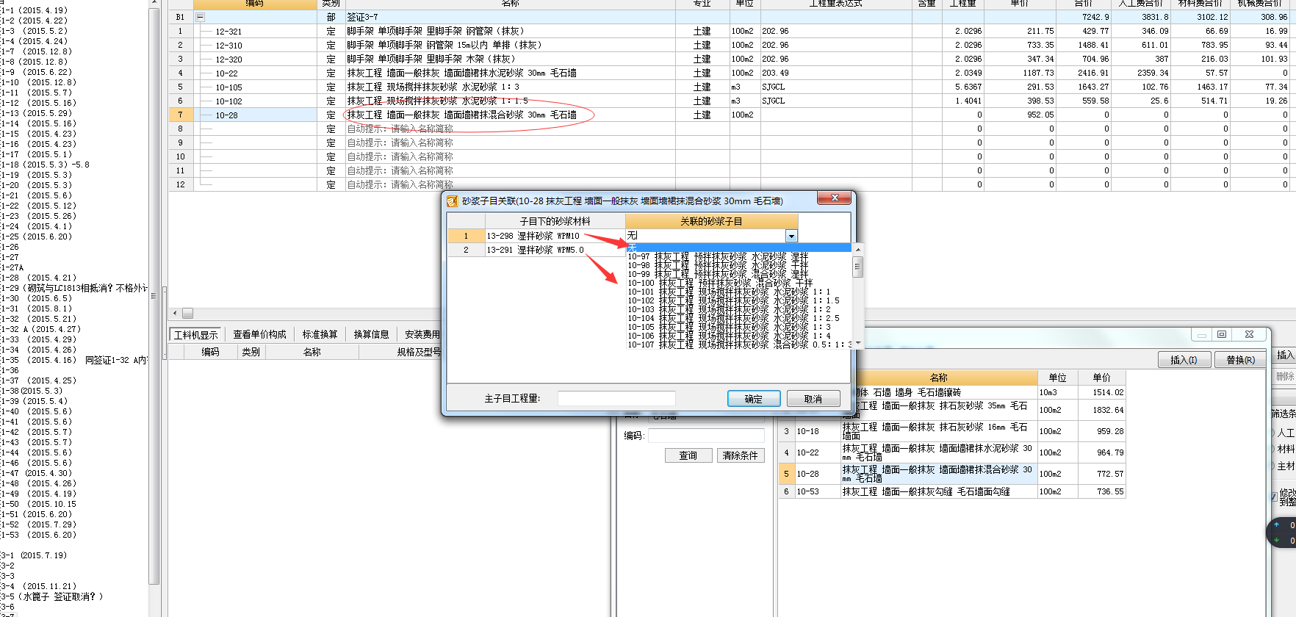Choose 10-99 预拌抹灰砂浆 混合砂浆 湿拌 from the list
Viewport: 1296px width, 617px height.
718,274
